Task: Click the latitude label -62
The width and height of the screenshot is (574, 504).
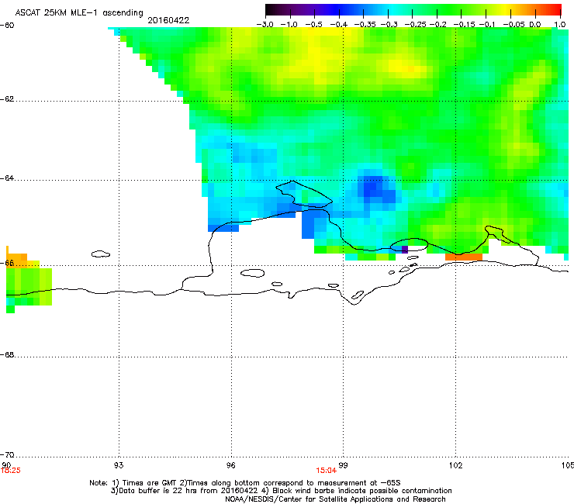Action: coord(7,99)
